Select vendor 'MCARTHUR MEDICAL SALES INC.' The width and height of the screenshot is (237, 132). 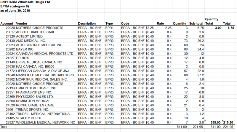[42, 80]
